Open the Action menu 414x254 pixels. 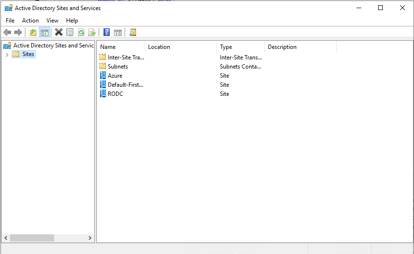coord(30,21)
